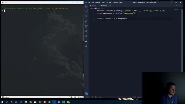Open the File menu in VS Code
The width and height of the screenshot is (185, 104).
point(89,2)
